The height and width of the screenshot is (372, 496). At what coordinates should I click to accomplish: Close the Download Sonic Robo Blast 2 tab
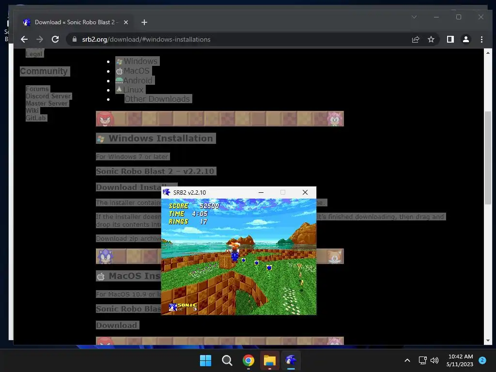click(x=126, y=22)
